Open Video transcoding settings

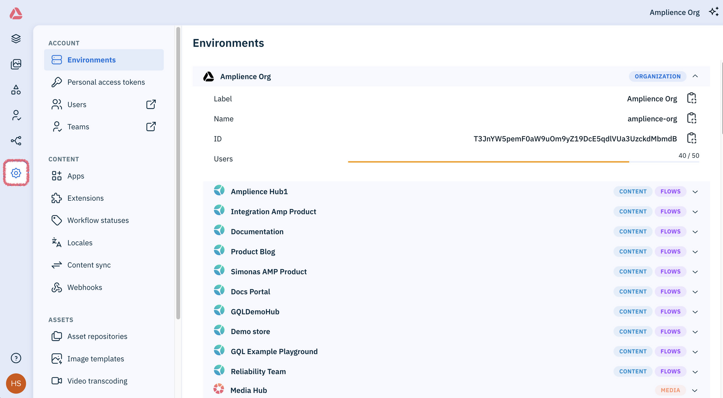104,381
